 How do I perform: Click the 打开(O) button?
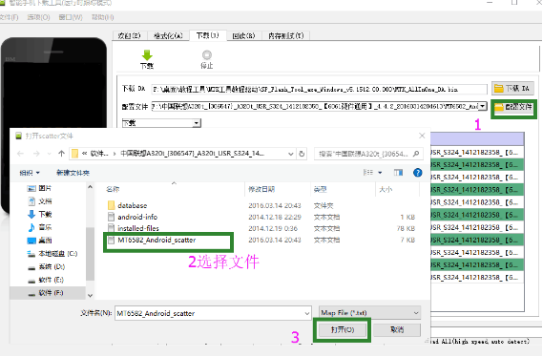[343, 329]
